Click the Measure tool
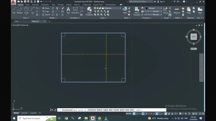Image resolution: width=216 pixels, height=121 pixels. (177, 10)
